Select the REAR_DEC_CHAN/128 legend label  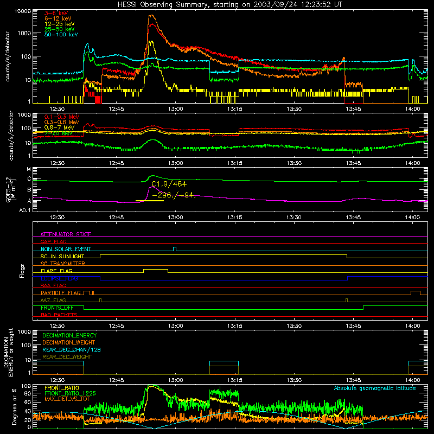(x=72, y=349)
